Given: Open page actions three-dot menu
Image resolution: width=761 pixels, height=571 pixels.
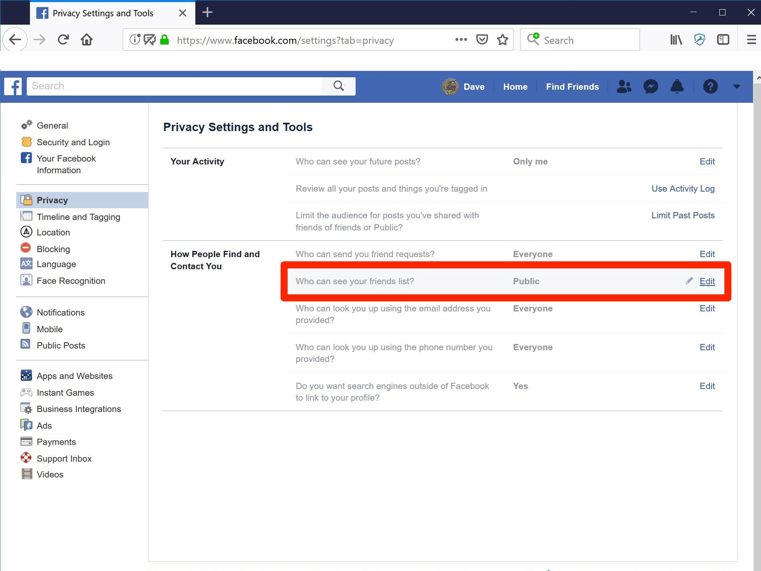Looking at the screenshot, I should coord(461,40).
